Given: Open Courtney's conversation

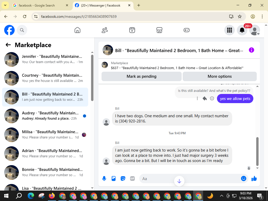Looking at the screenshot, I should pyautogui.click(x=45, y=78).
